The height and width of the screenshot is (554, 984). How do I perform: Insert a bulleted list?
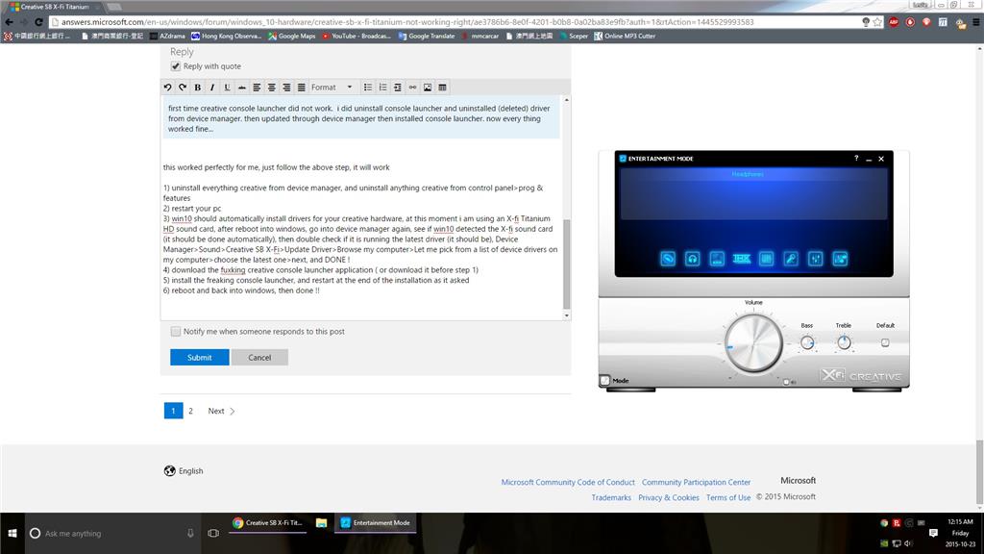click(x=368, y=88)
